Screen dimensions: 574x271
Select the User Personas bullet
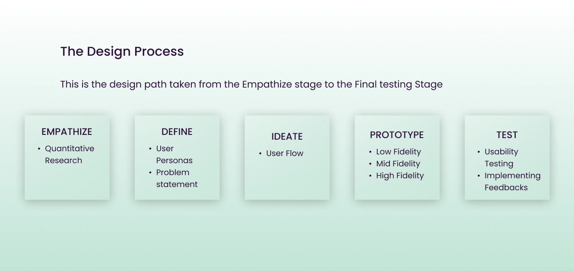(x=174, y=154)
